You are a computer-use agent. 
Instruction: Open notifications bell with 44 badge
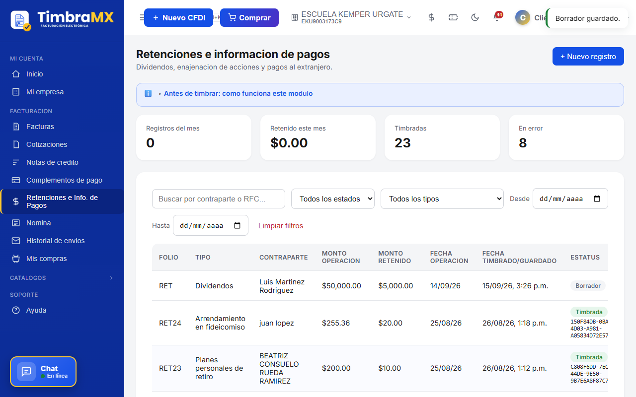click(x=496, y=17)
